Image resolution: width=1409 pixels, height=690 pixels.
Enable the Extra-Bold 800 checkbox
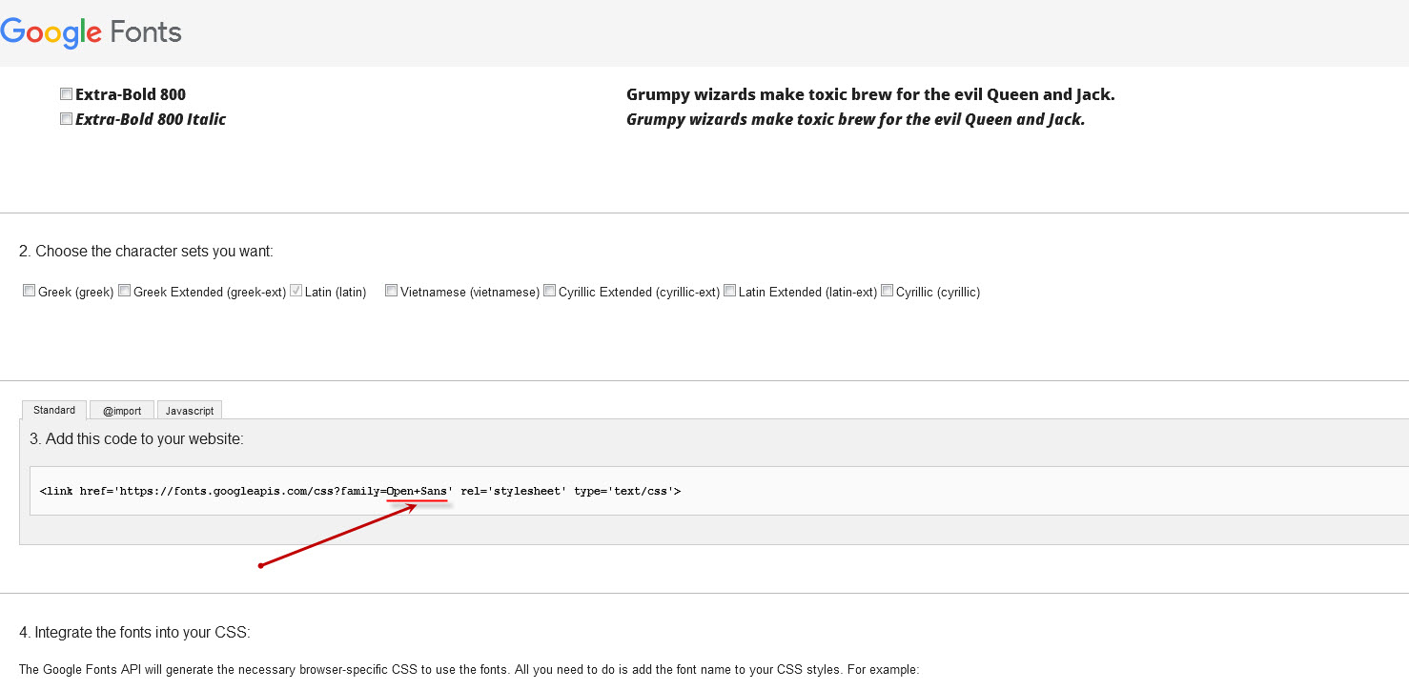click(x=66, y=94)
